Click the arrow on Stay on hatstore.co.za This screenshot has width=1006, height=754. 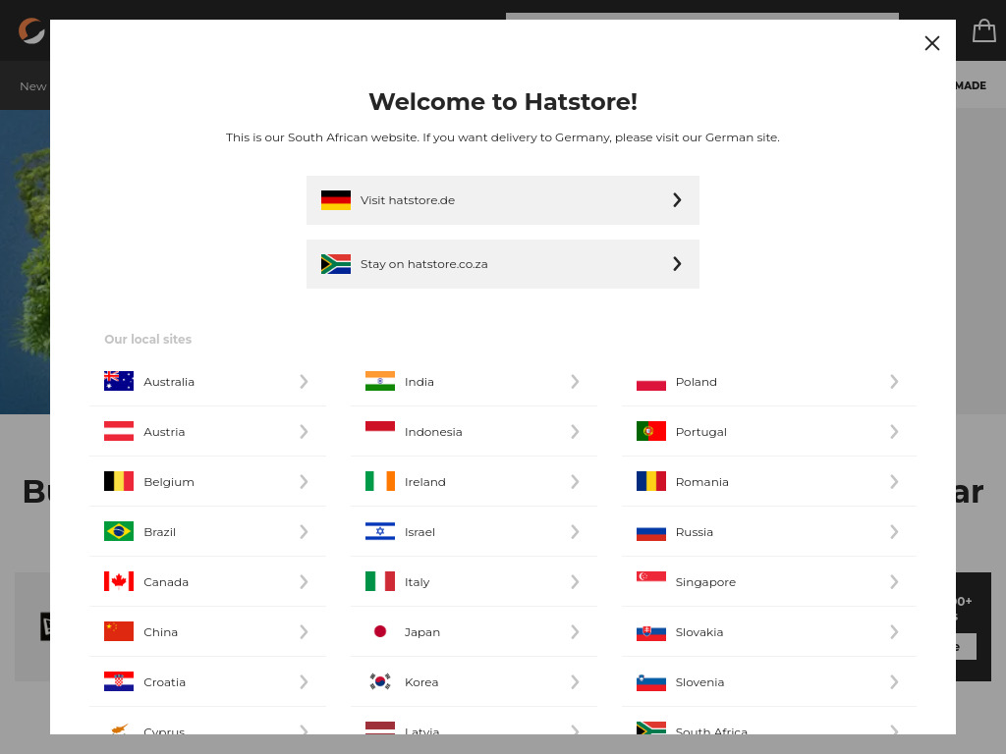click(677, 264)
